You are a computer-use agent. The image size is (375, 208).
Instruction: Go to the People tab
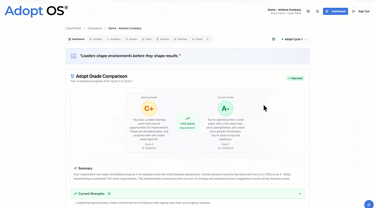pos(131,39)
